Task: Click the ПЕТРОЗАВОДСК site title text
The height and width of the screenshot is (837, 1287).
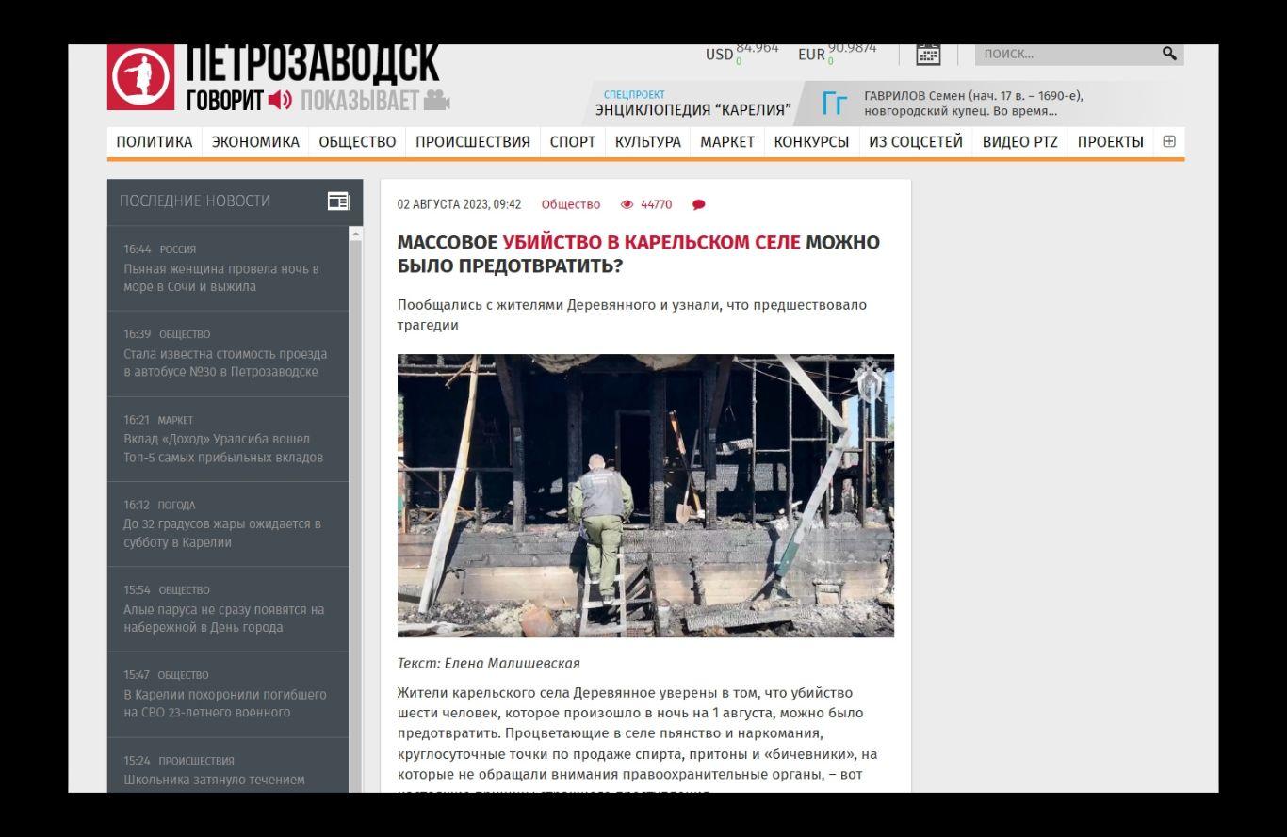Action: [313, 65]
